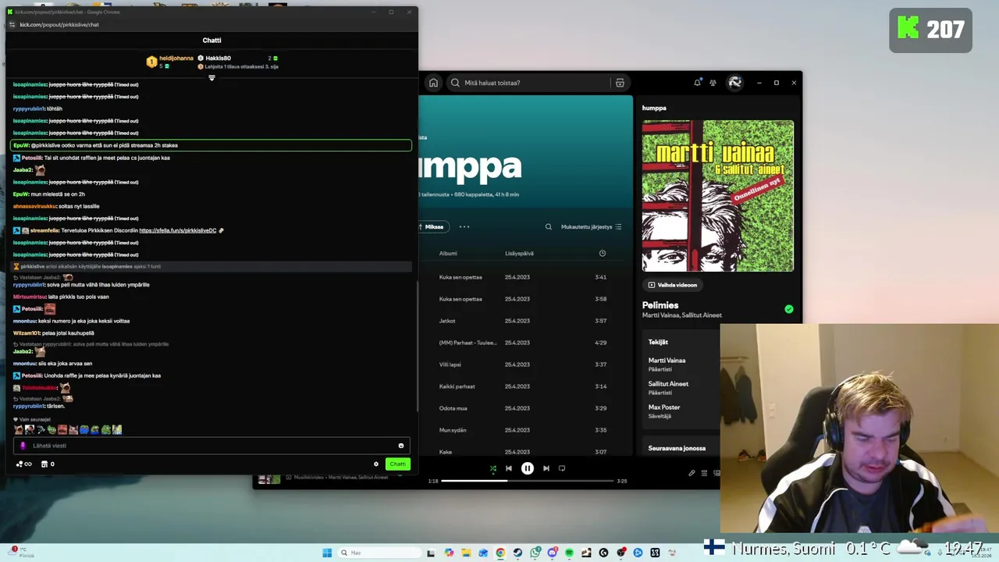Toggle Spotify repeat mode
The height and width of the screenshot is (562, 999).
click(x=562, y=468)
